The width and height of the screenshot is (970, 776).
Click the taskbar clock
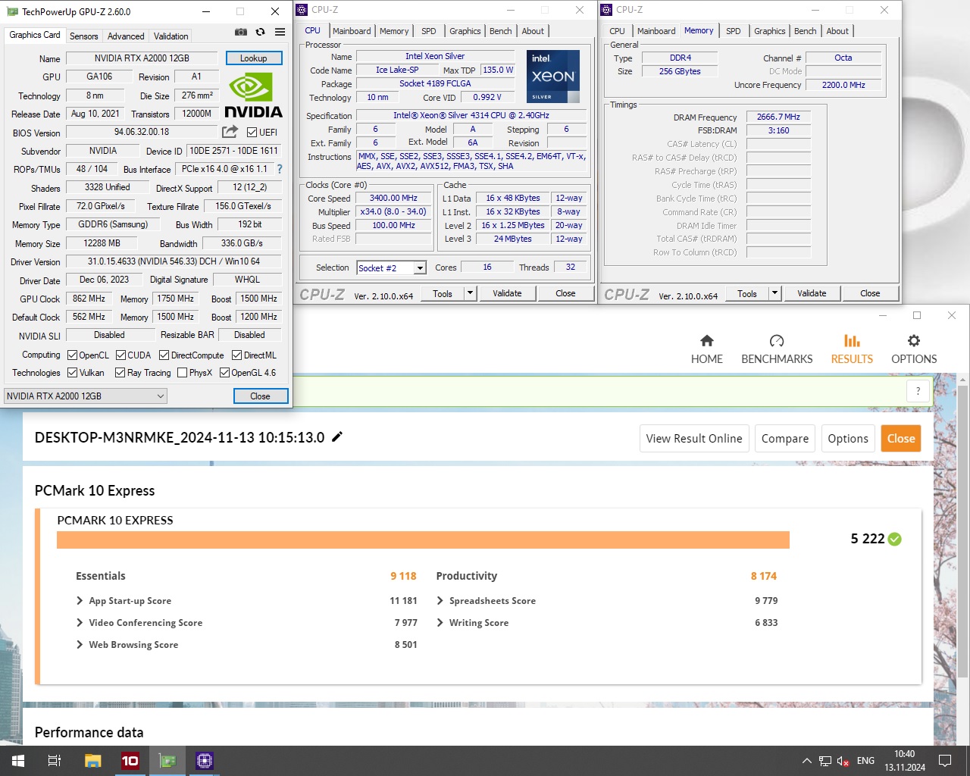point(905,761)
